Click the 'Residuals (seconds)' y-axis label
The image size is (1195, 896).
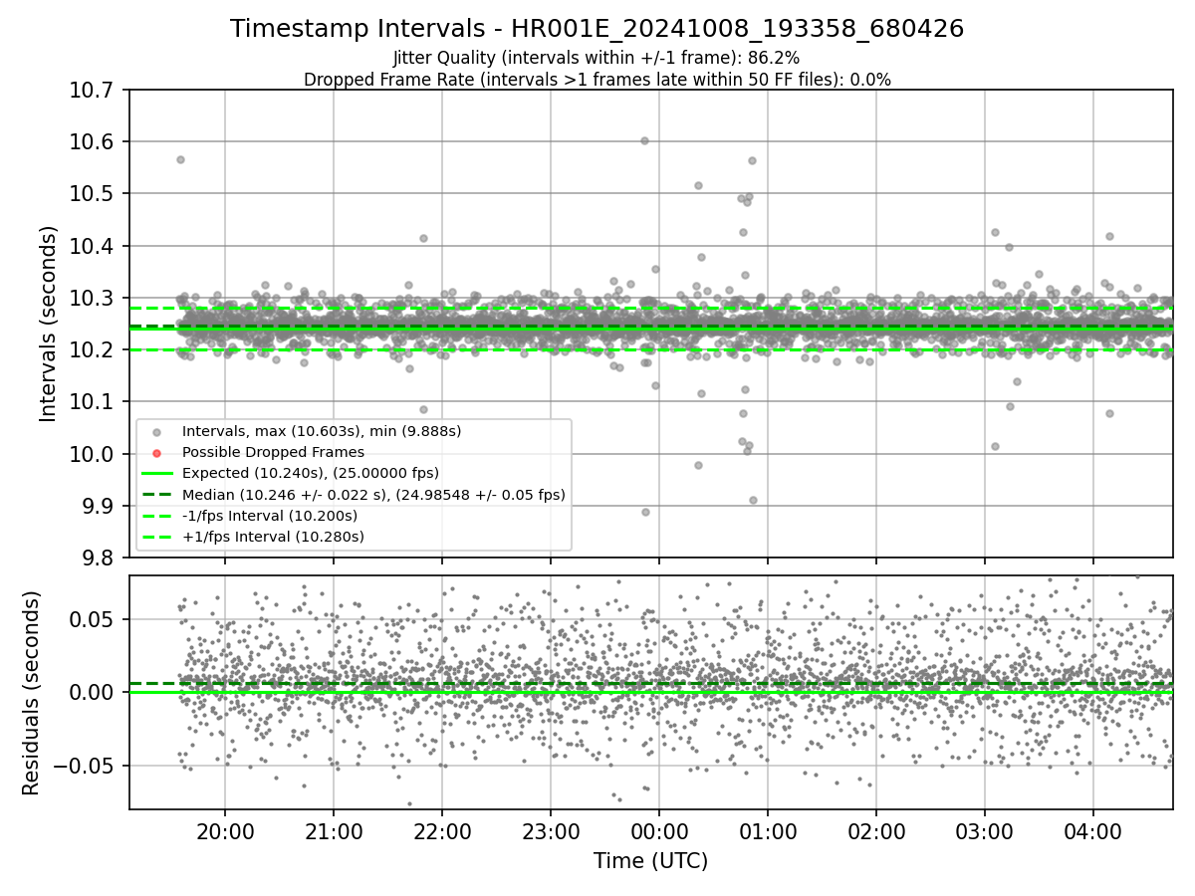click(31, 693)
